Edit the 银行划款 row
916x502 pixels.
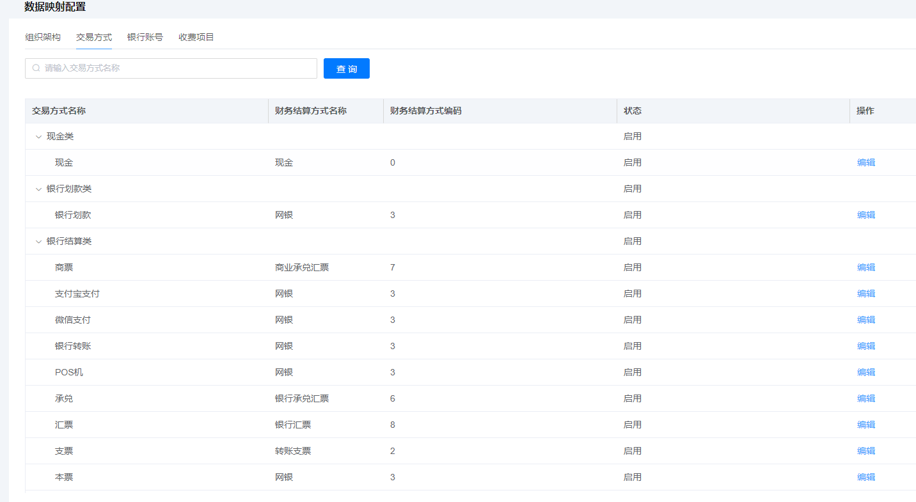866,215
